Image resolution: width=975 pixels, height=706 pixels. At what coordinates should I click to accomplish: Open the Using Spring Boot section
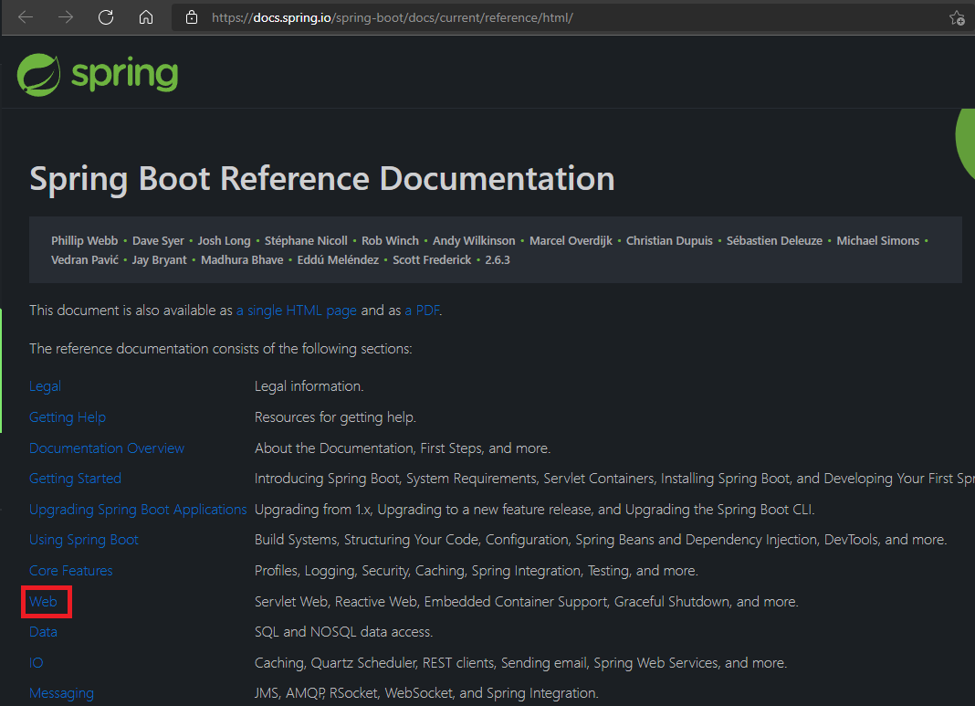point(84,540)
